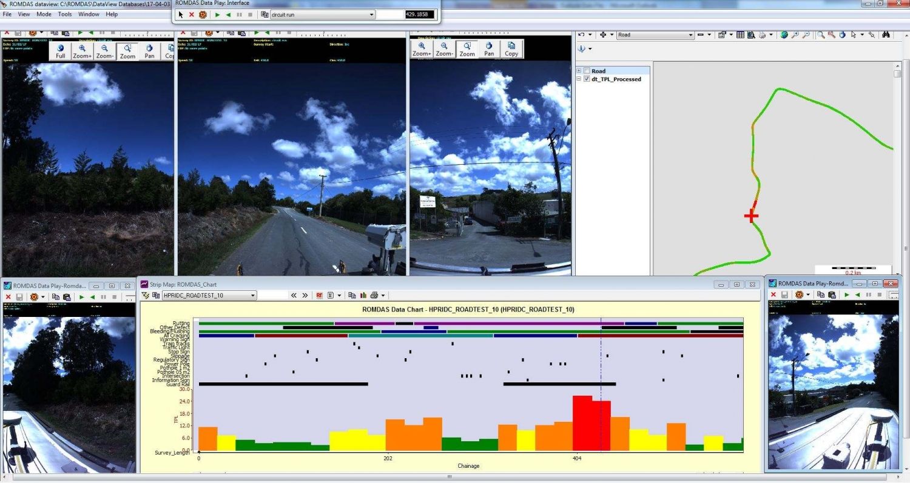Click play forward in Data Play Interface toolbar
This screenshot has width=910, height=483.
click(x=217, y=15)
